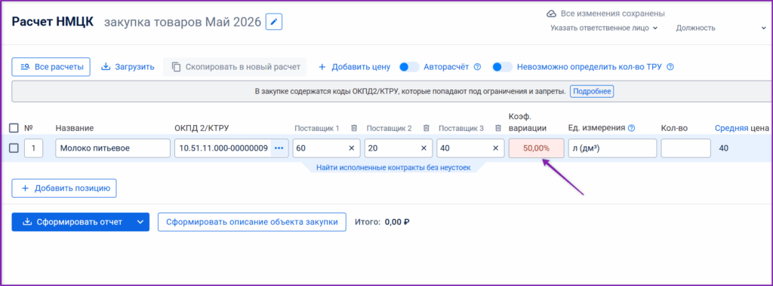Open the dropdown arrow of Сформировать отчет
Screen dimensions: 773x286
140,221
